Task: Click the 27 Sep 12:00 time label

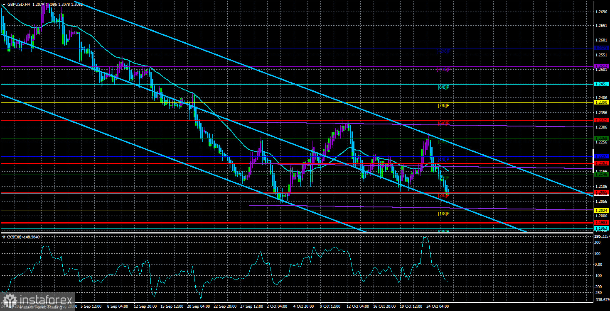Action: point(251,307)
